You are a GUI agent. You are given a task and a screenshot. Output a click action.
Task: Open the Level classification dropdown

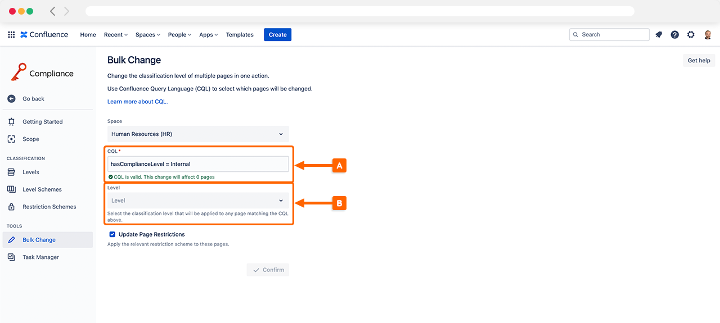pyautogui.click(x=198, y=201)
